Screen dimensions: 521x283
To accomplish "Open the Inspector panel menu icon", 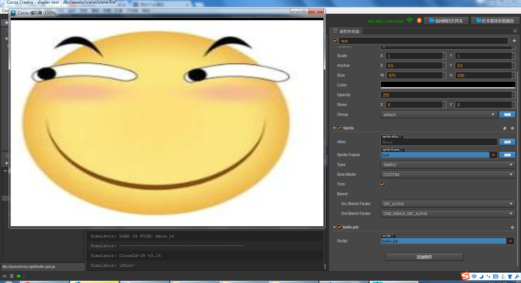I will (515, 31).
